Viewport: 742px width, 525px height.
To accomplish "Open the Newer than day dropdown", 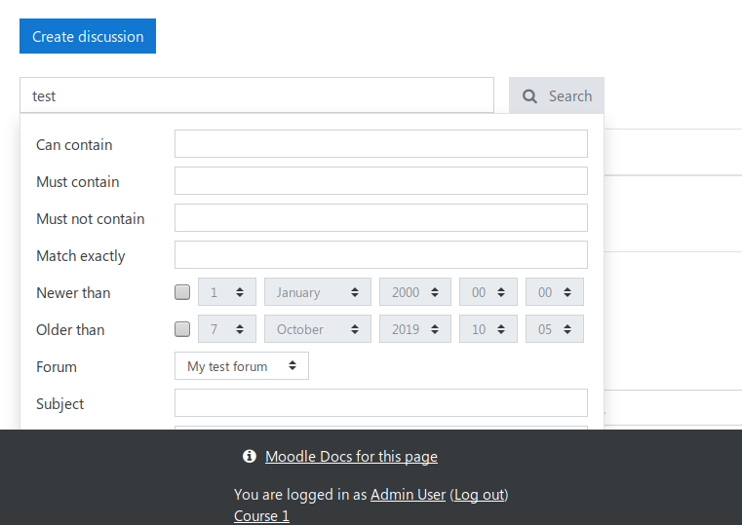I will pyautogui.click(x=227, y=292).
